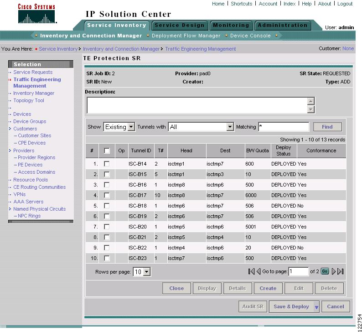Open the Shortcuts link
Screen dimensions: 362x332
[242, 4]
